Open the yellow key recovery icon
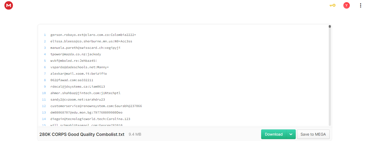369x141 pixels. (333, 5)
